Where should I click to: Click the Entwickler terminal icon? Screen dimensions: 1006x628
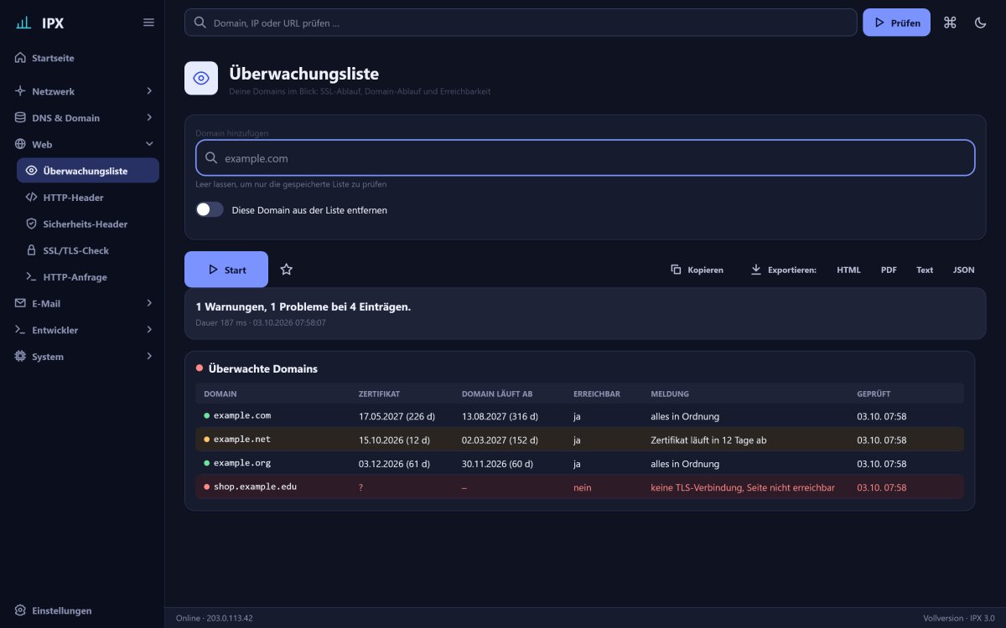click(x=20, y=330)
